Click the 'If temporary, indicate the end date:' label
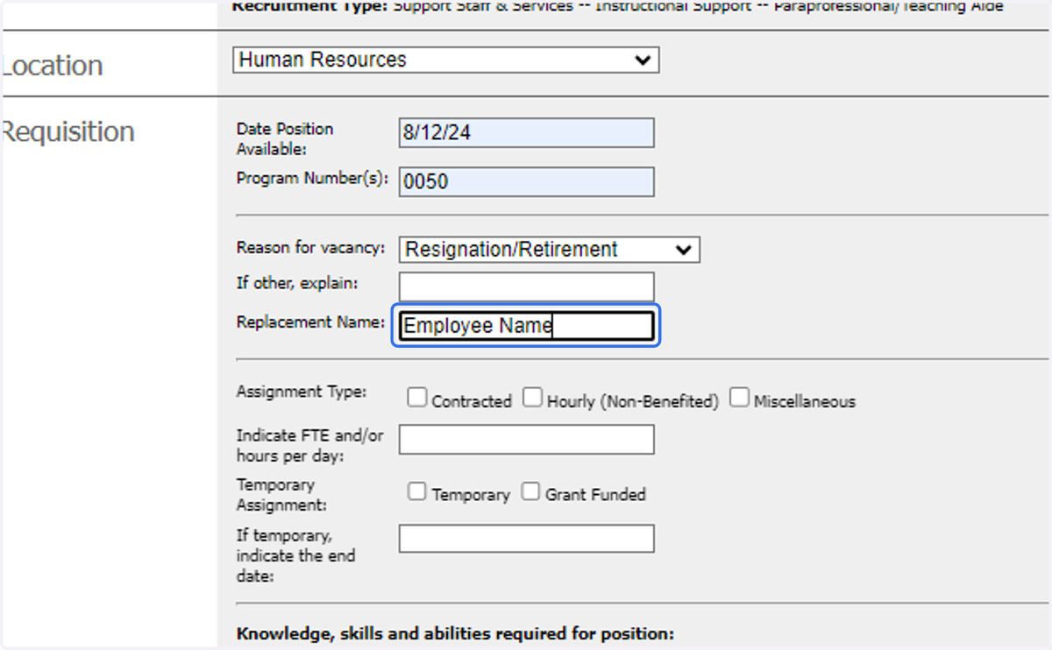1052x650 pixels. click(x=295, y=555)
